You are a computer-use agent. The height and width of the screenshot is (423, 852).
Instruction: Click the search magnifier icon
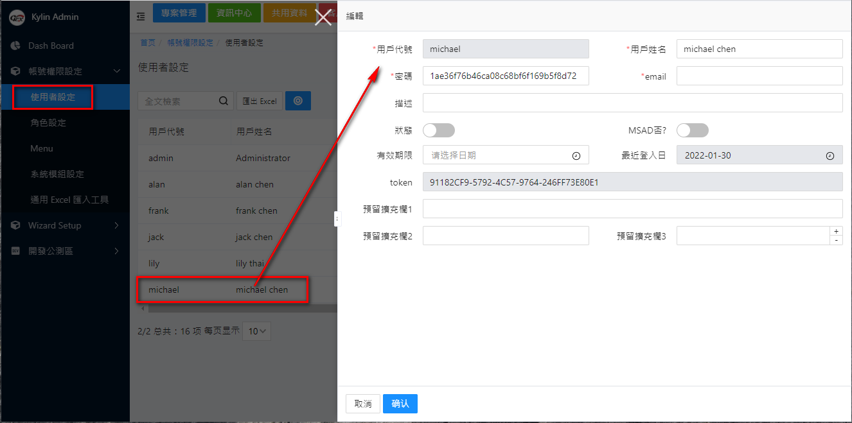coord(224,101)
